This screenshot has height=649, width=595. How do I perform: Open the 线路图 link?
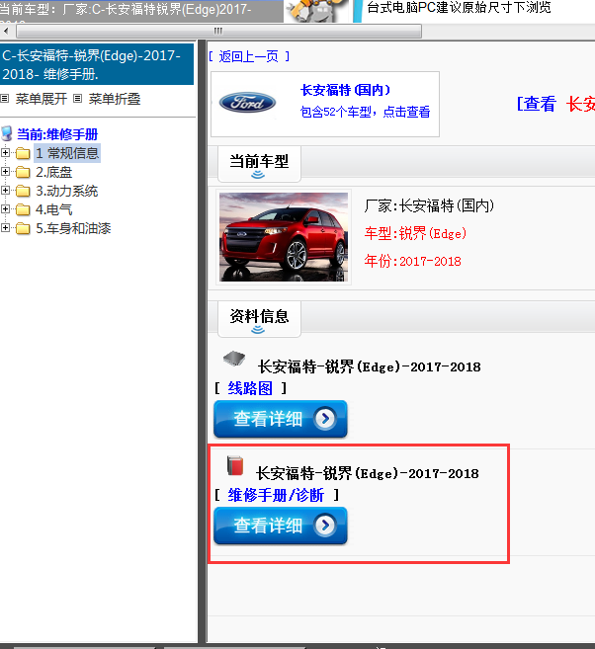(x=250, y=388)
